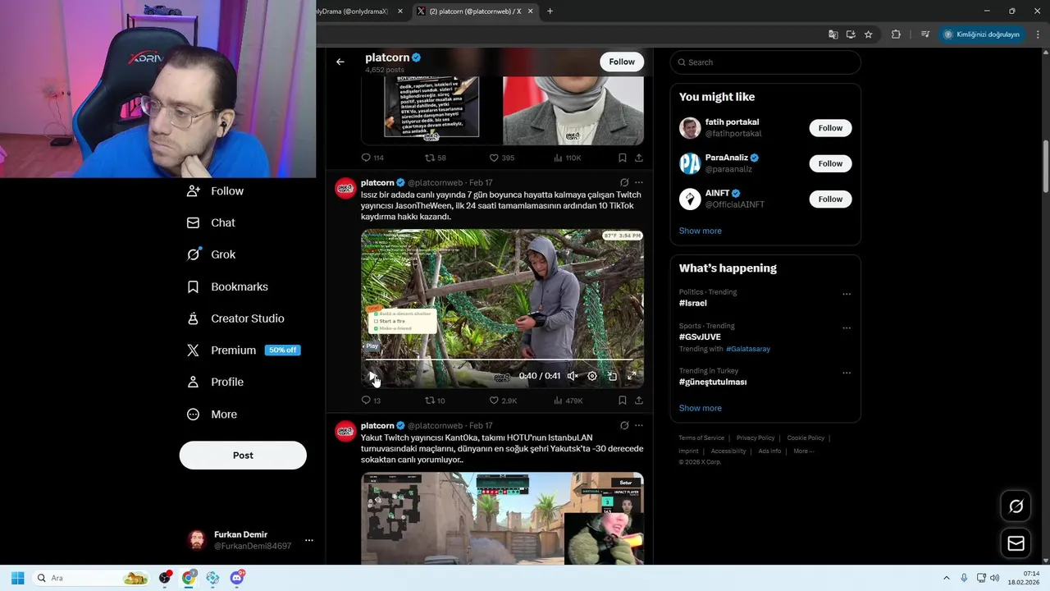
Task: Open Creator Studio in the left sidebar
Action: tap(236, 318)
